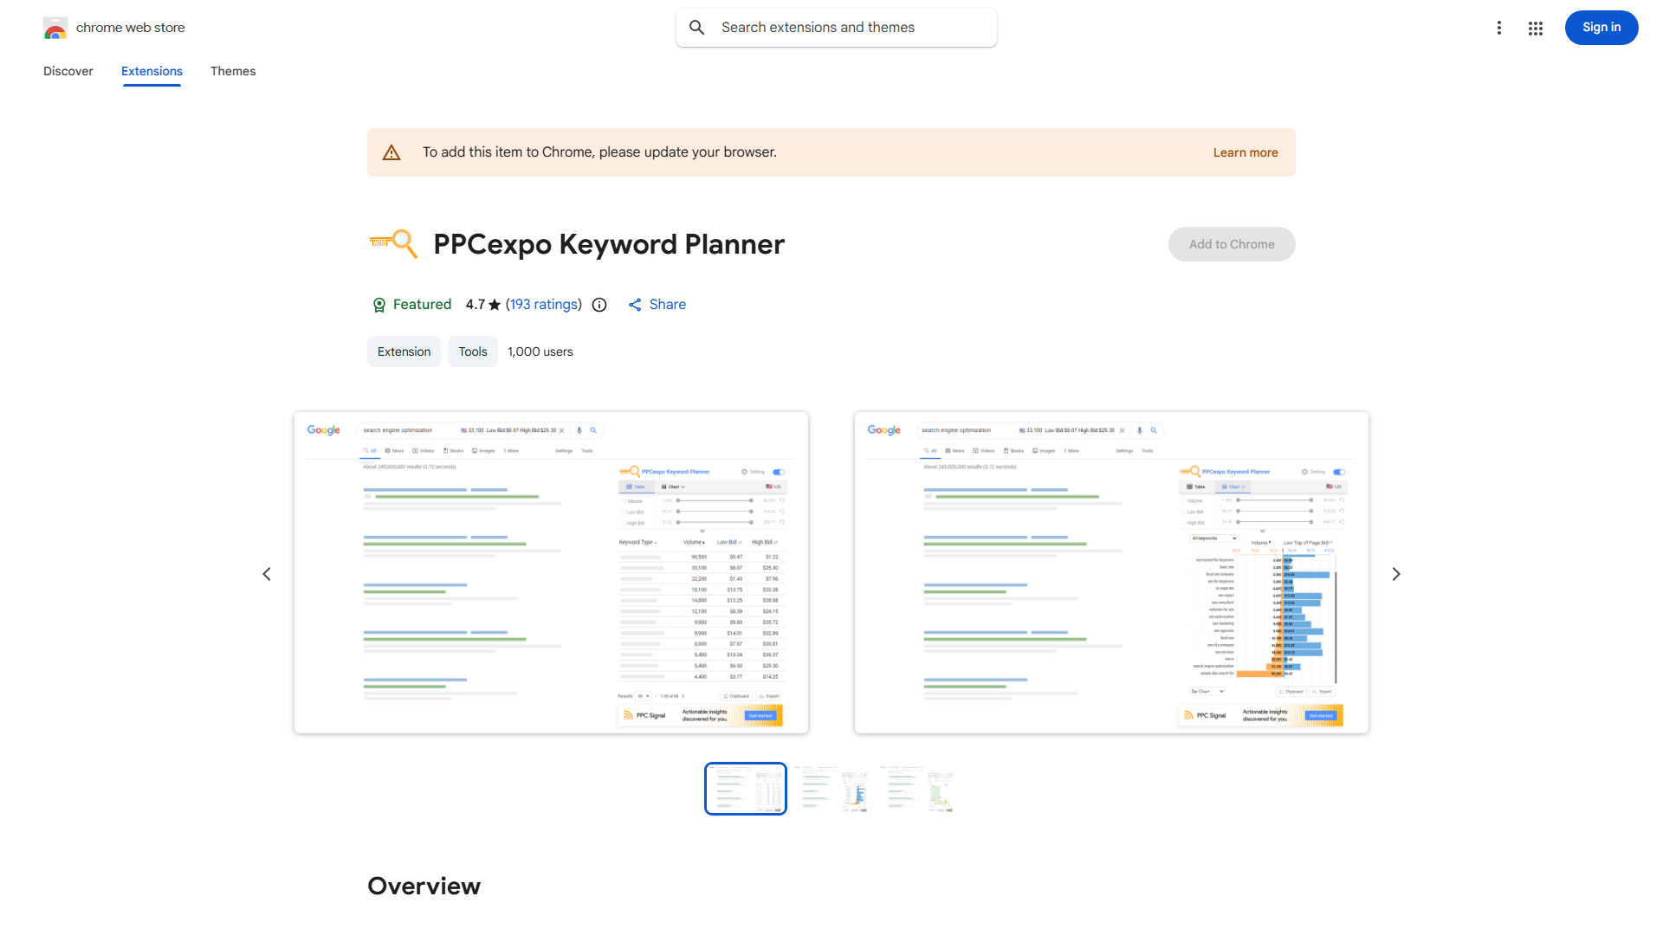Show the next screenshot with right arrow

pos(1396,573)
